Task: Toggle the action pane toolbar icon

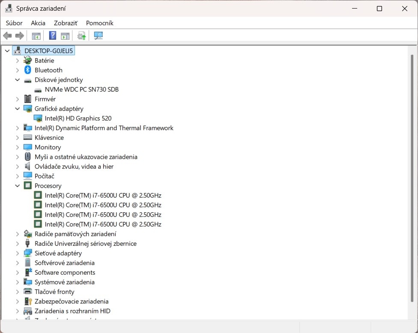Action: point(65,36)
